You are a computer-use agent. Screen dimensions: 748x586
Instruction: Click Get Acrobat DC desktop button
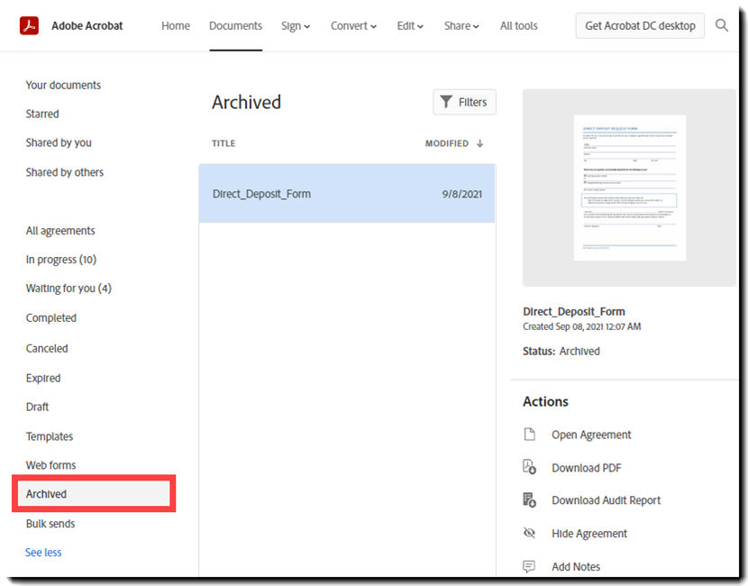click(640, 26)
